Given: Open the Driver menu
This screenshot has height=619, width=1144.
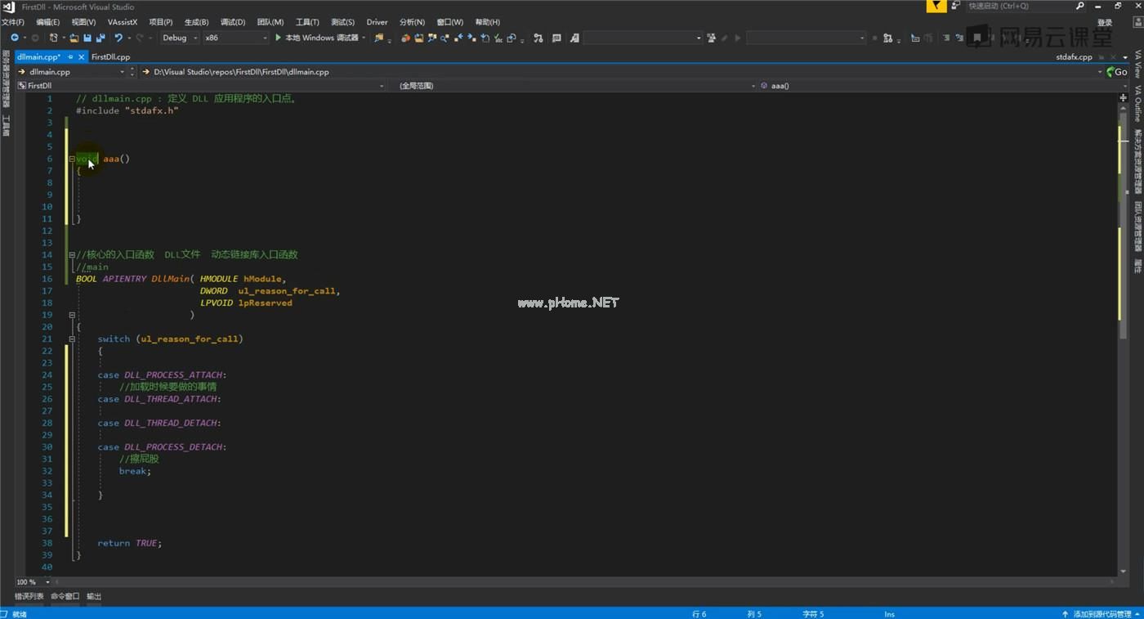Looking at the screenshot, I should coord(377,22).
